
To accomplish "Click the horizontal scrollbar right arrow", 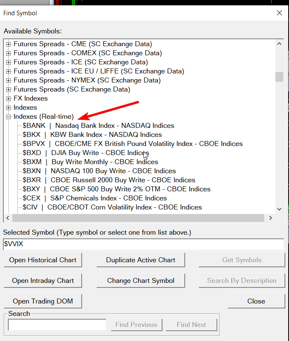I will (x=270, y=218).
